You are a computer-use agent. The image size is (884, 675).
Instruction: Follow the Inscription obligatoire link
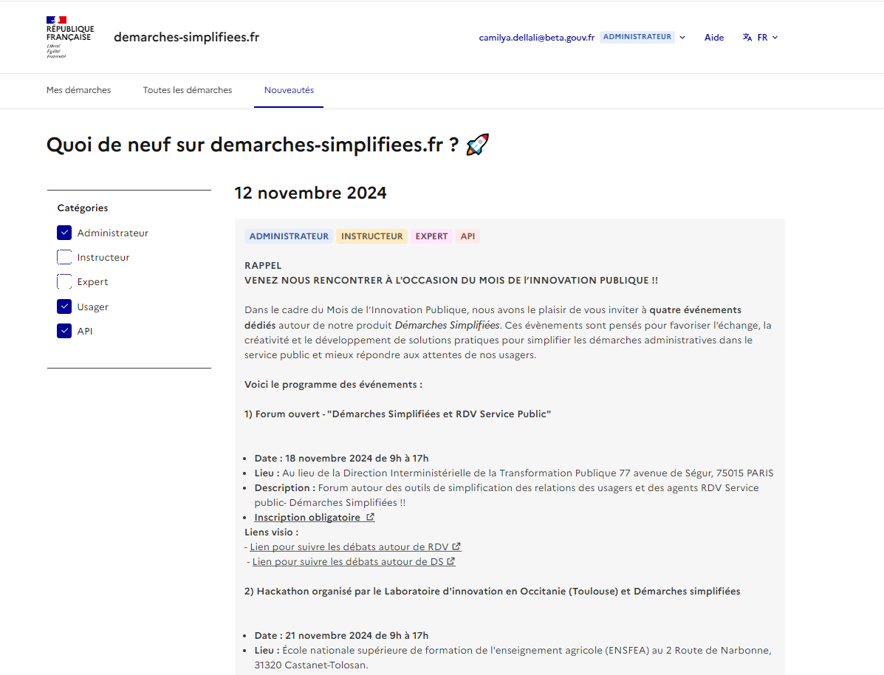(x=307, y=518)
